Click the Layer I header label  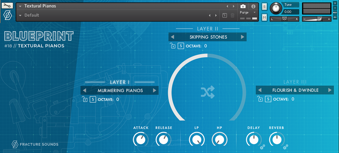click(x=120, y=82)
